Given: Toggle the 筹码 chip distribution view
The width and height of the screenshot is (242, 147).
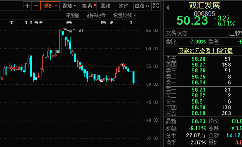Looking at the screenshot, I should (x=88, y=6).
